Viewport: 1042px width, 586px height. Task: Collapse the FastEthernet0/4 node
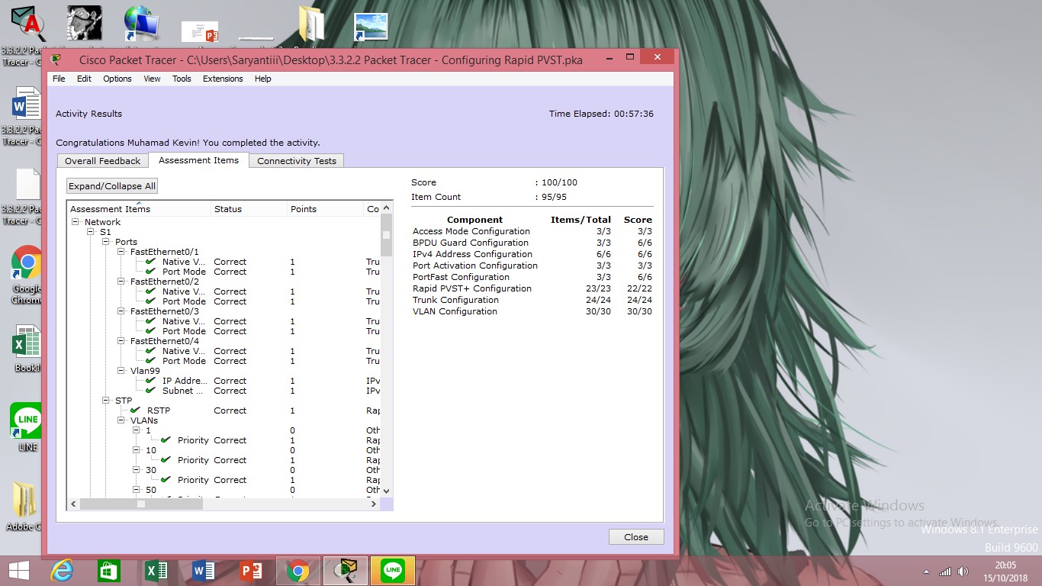[x=122, y=341]
